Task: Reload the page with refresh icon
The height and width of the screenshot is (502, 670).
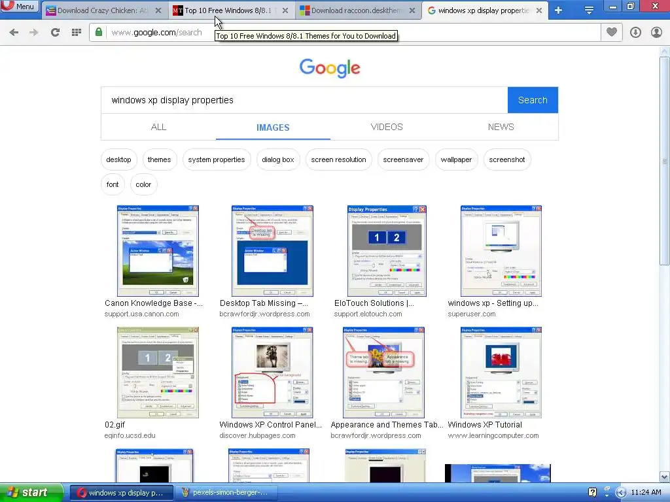Action: [55, 32]
